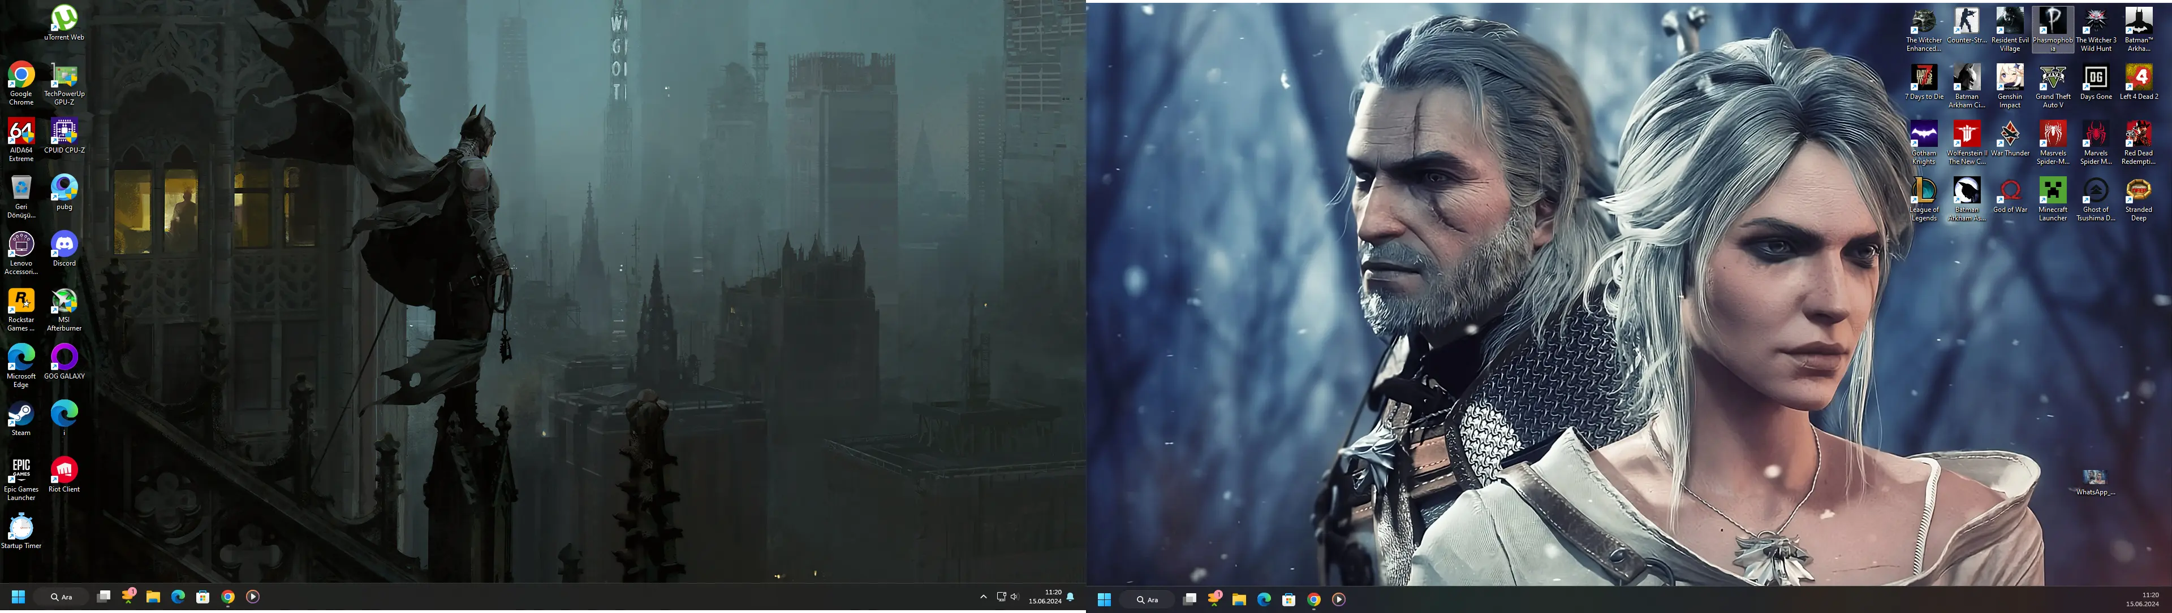This screenshot has height=613, width=2172.
Task: Click the Ara search box on Witcher-screen taskbar
Action: click(1148, 599)
